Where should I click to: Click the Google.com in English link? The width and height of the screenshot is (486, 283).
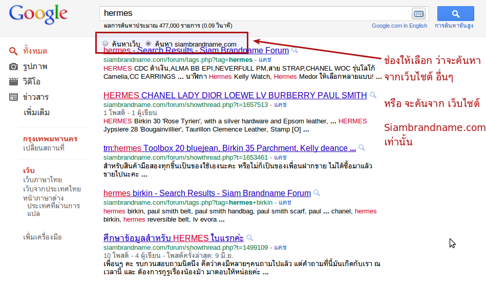click(399, 26)
